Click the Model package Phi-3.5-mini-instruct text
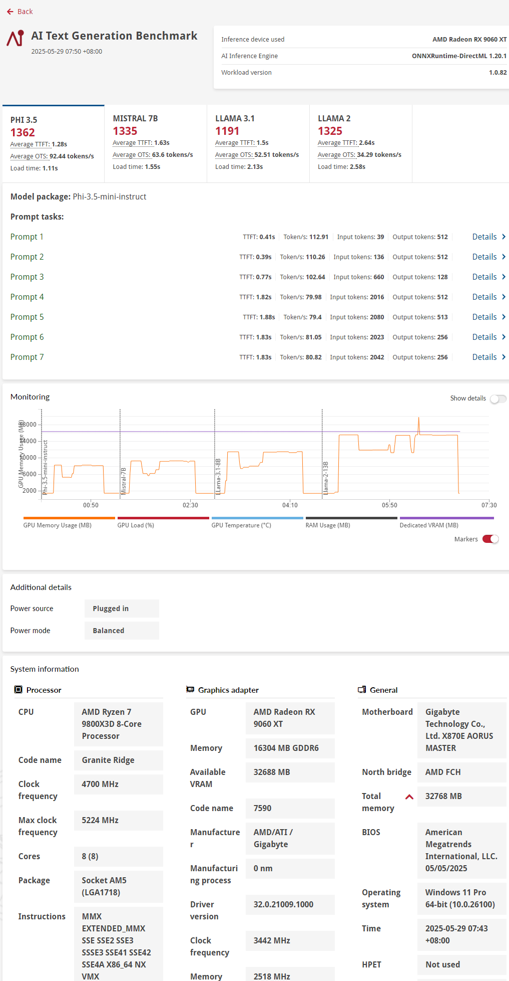This screenshot has width=509, height=981. tap(78, 197)
